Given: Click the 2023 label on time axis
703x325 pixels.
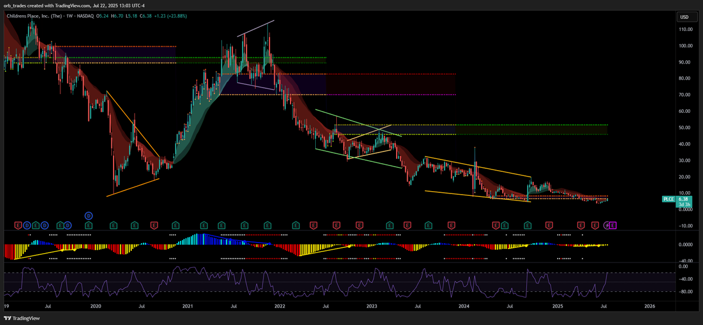Looking at the screenshot, I should coord(372,306).
